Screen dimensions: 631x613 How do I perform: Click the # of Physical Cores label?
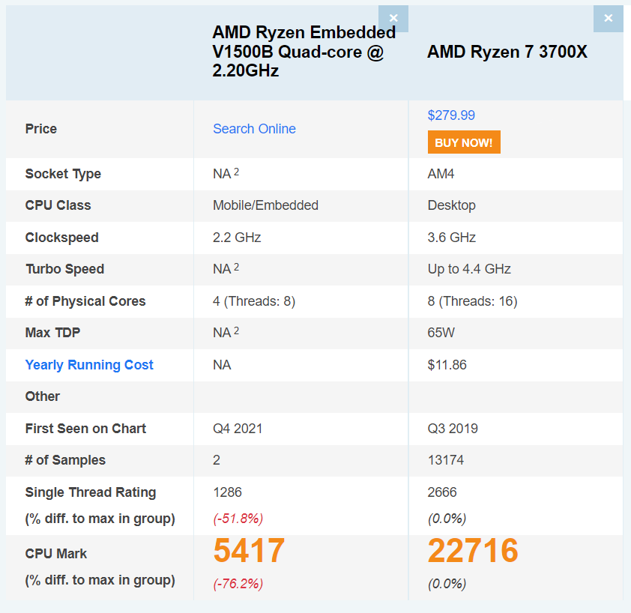pyautogui.click(x=85, y=301)
